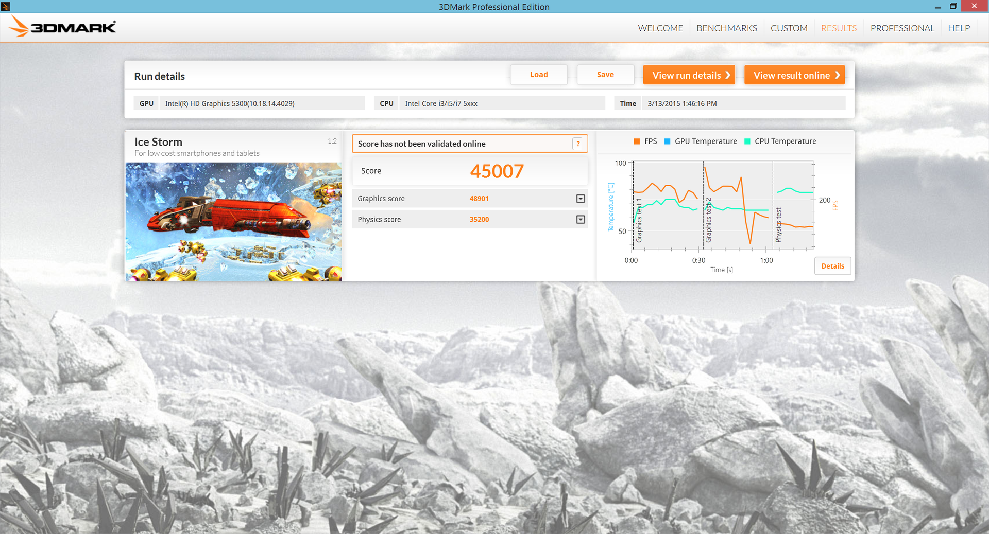Open View run details
Screen dimensions: 989x534
point(689,75)
